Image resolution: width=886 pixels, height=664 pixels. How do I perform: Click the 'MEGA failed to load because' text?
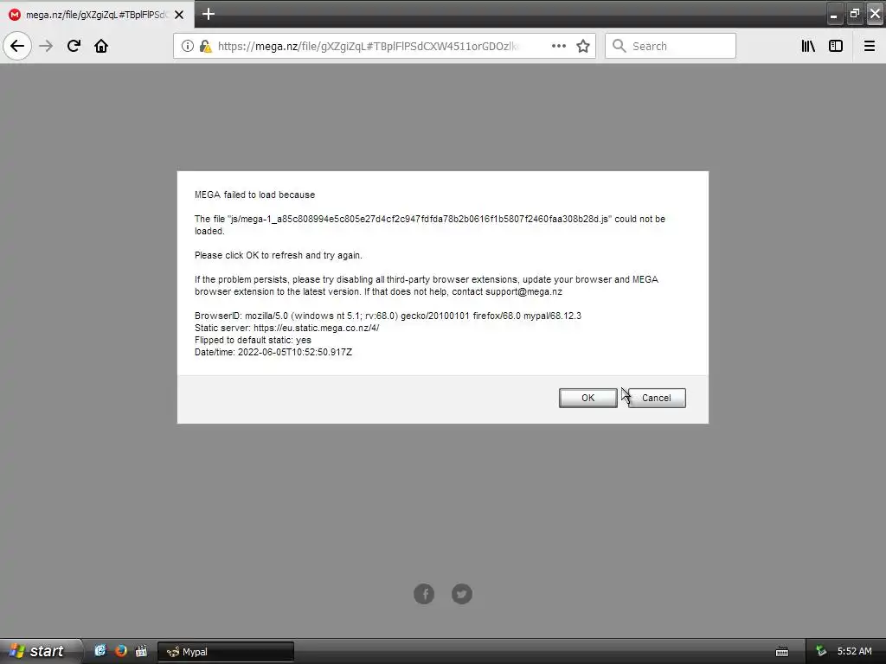(x=255, y=195)
